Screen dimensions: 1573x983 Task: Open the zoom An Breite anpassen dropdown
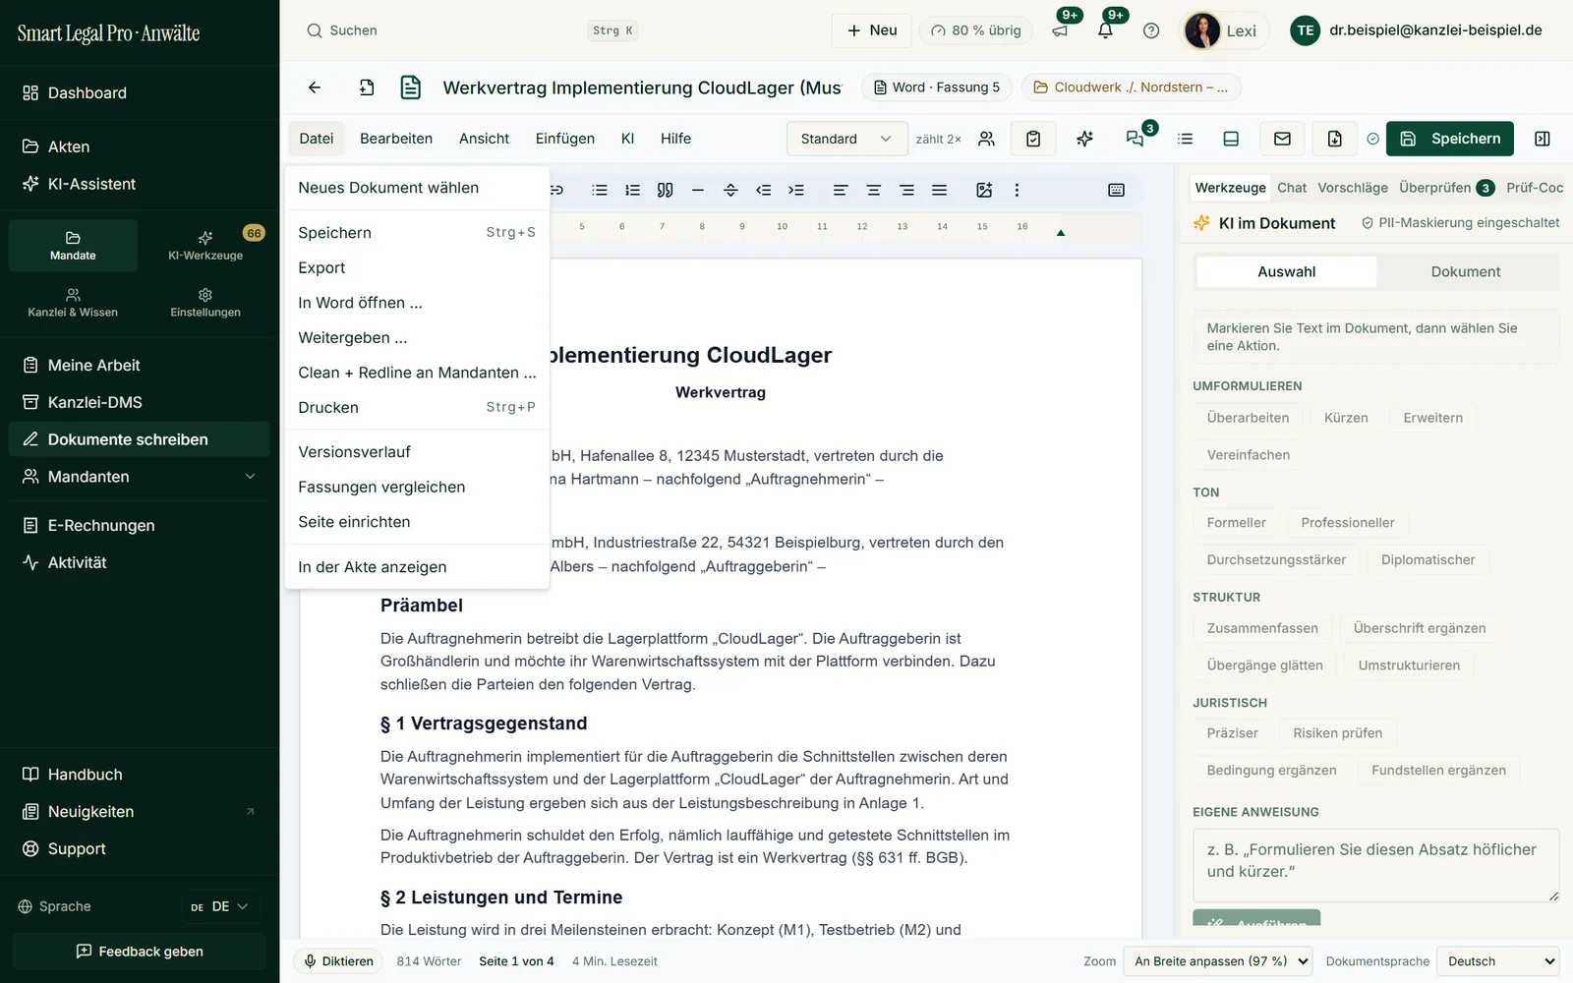1220,961
